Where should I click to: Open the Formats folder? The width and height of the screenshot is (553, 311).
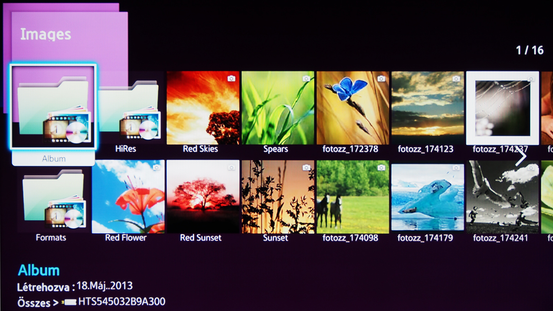coord(53,197)
